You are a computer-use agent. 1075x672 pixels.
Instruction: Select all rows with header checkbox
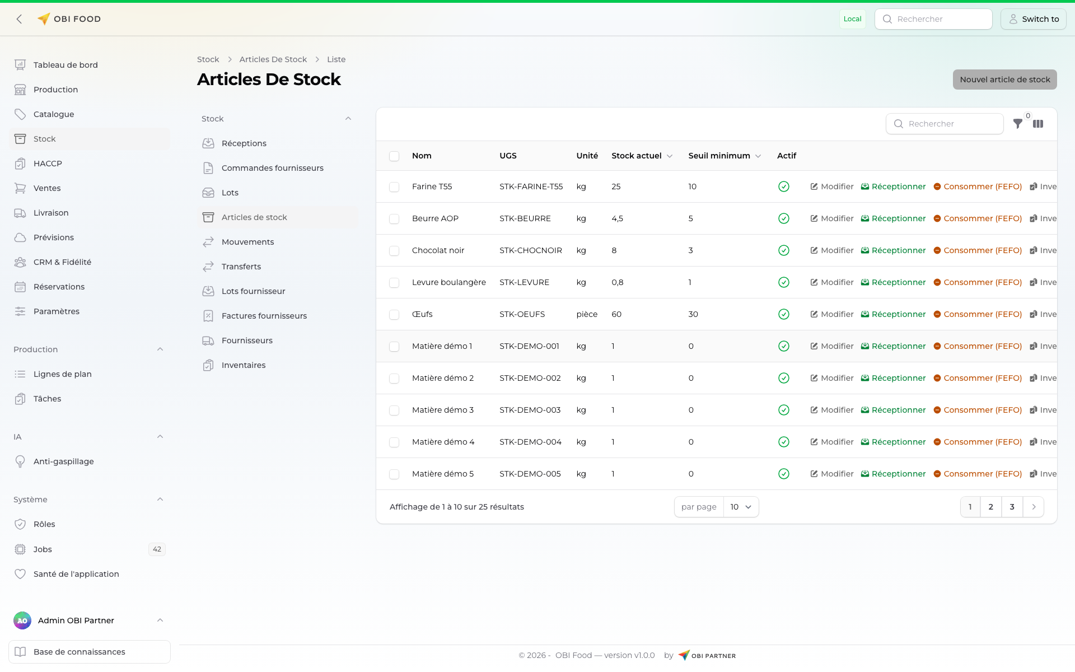point(394,156)
